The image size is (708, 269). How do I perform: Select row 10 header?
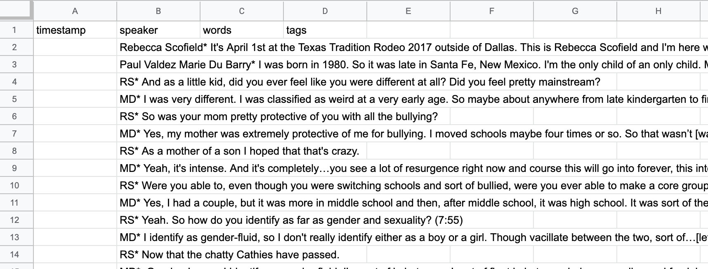(x=17, y=186)
